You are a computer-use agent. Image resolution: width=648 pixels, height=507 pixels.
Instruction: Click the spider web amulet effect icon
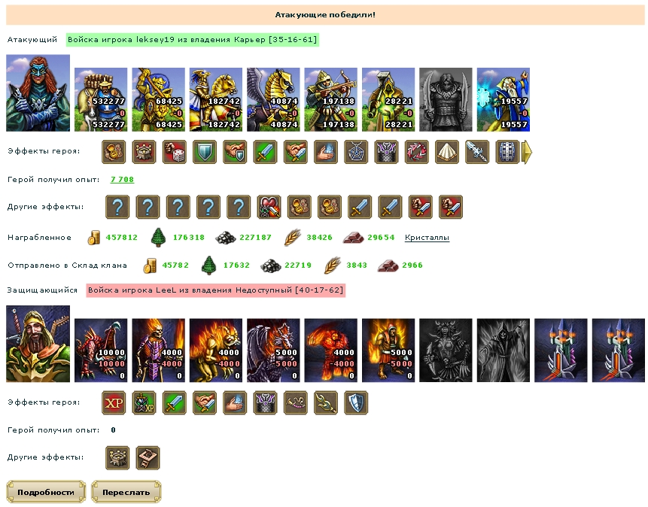click(x=356, y=152)
